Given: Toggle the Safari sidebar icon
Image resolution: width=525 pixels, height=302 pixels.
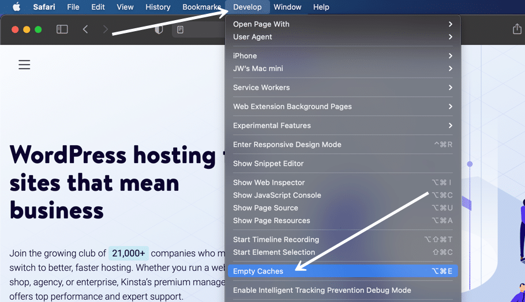Looking at the screenshot, I should pos(62,29).
